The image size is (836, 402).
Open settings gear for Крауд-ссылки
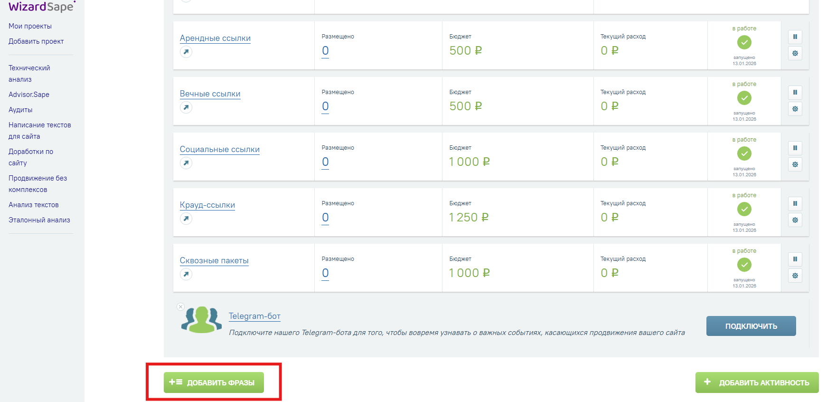[795, 220]
